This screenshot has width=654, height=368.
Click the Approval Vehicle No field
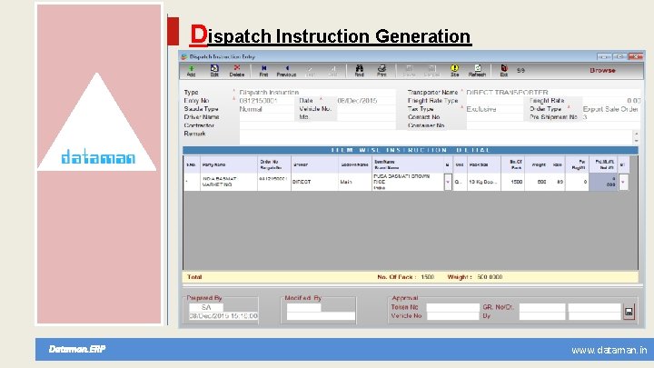pyautogui.click(x=452, y=316)
